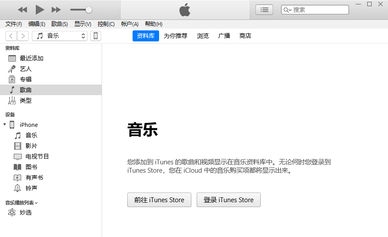
Task: Open the 控制(C) menu
Action: pos(106,24)
